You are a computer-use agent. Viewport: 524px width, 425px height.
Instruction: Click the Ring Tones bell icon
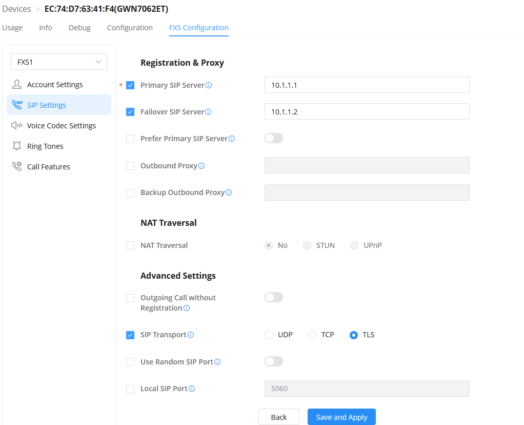pos(17,146)
